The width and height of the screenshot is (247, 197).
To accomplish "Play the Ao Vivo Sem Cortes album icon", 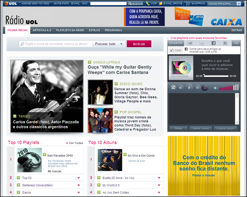I will pyautogui.click(x=99, y=192).
